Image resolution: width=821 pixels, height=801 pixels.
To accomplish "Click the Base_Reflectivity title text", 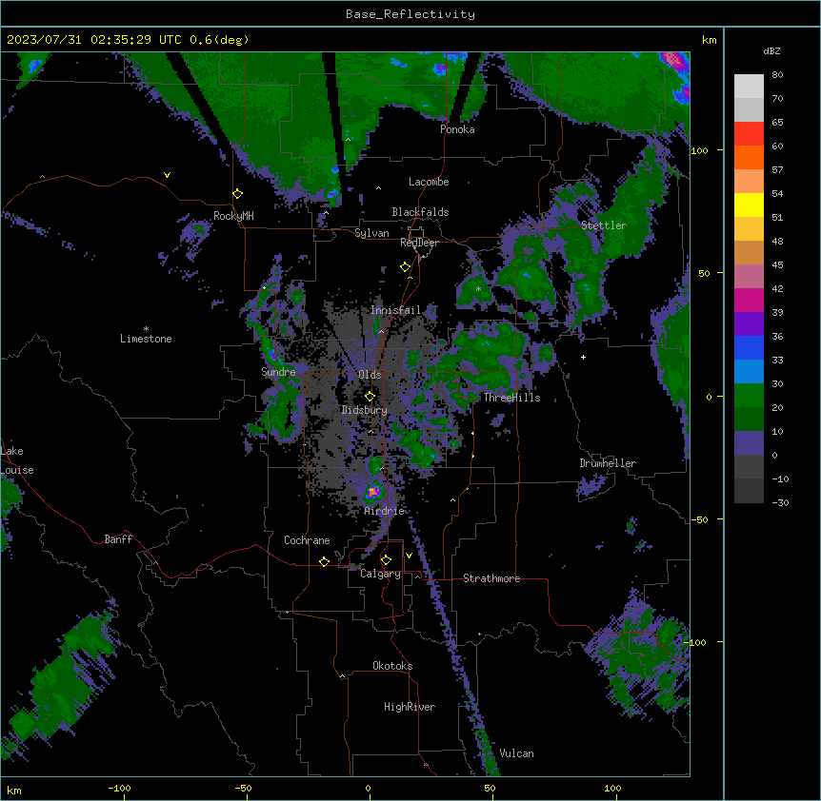I will [x=410, y=14].
